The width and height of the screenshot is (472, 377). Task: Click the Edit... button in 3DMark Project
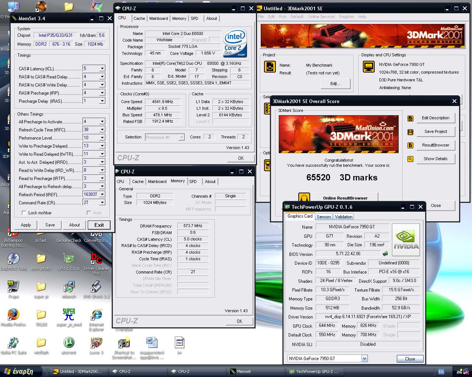tap(335, 84)
